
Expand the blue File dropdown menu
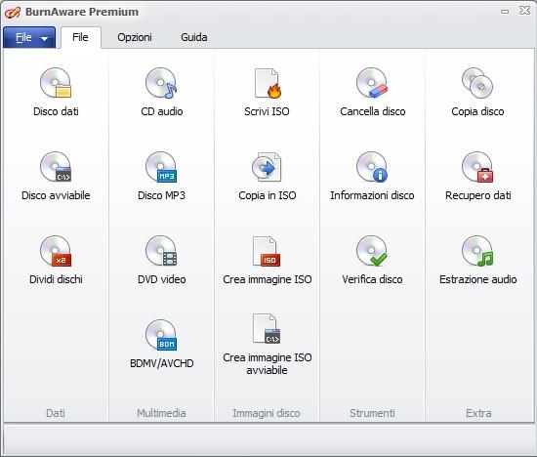29,37
